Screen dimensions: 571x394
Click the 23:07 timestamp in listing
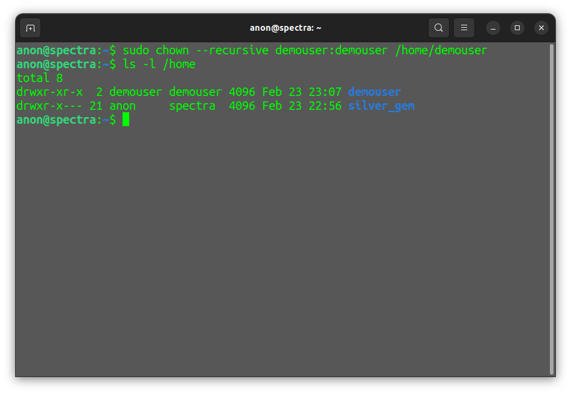(325, 92)
